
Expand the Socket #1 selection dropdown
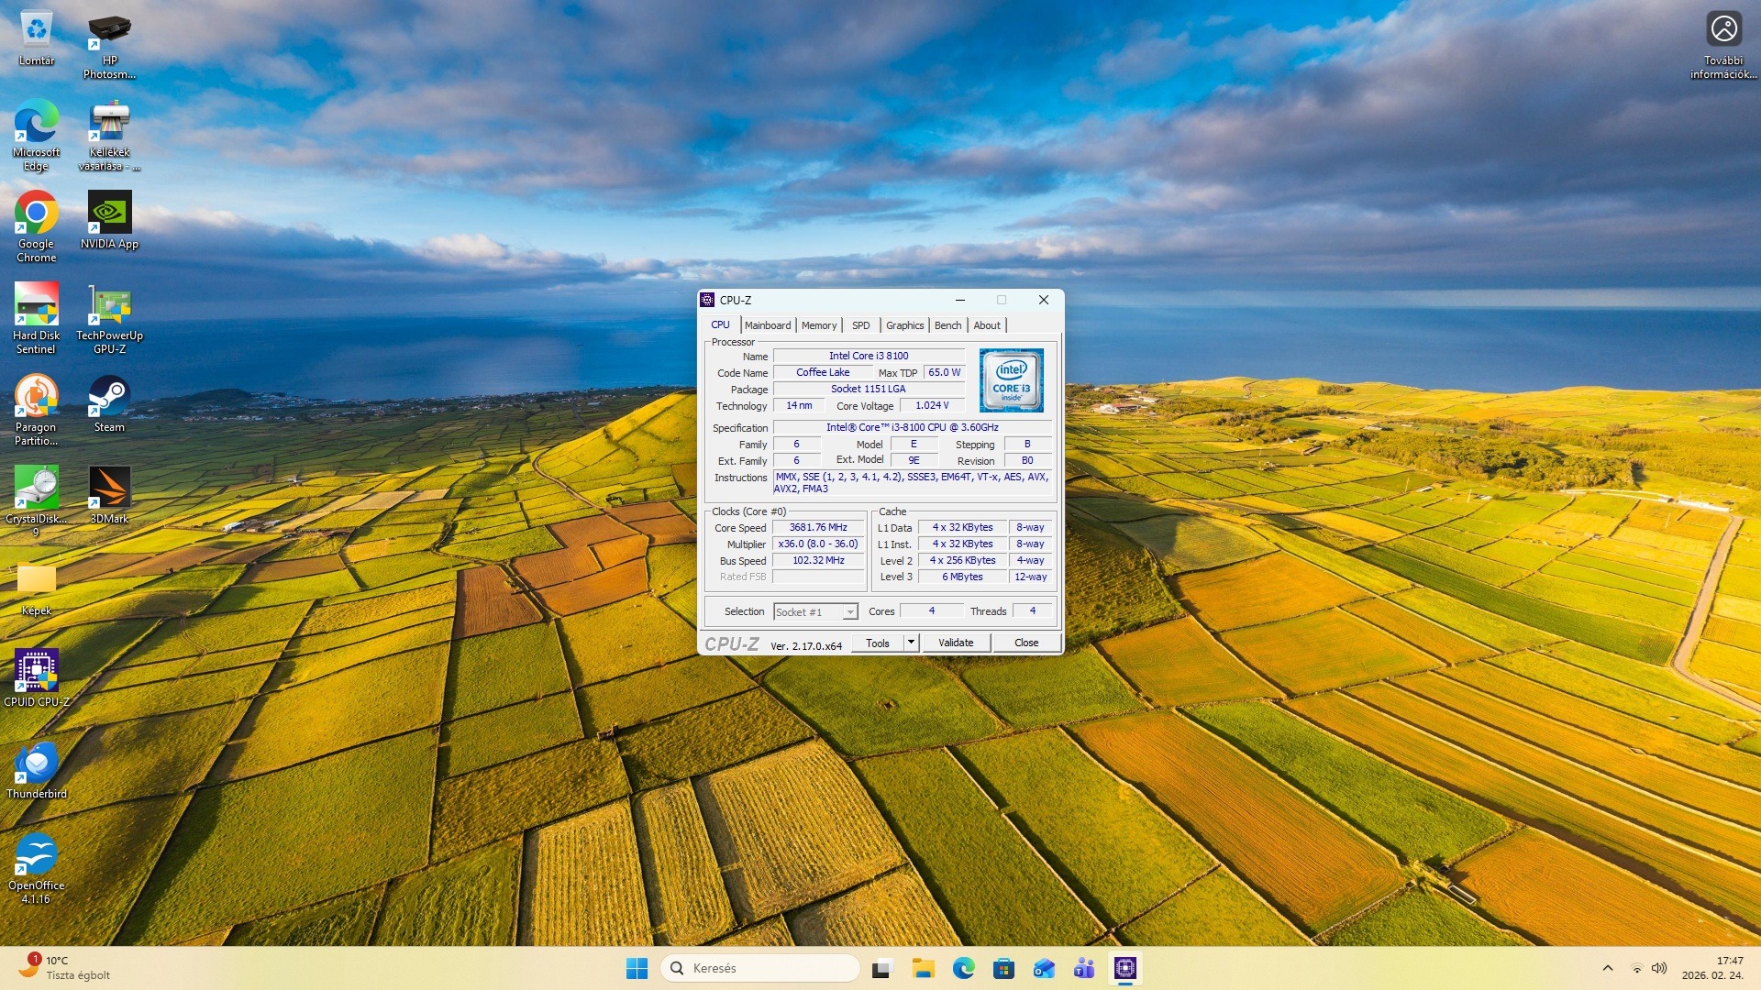pyautogui.click(x=850, y=611)
